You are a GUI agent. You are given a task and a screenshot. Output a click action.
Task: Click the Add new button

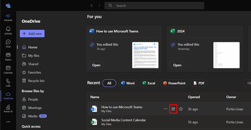[32, 34]
